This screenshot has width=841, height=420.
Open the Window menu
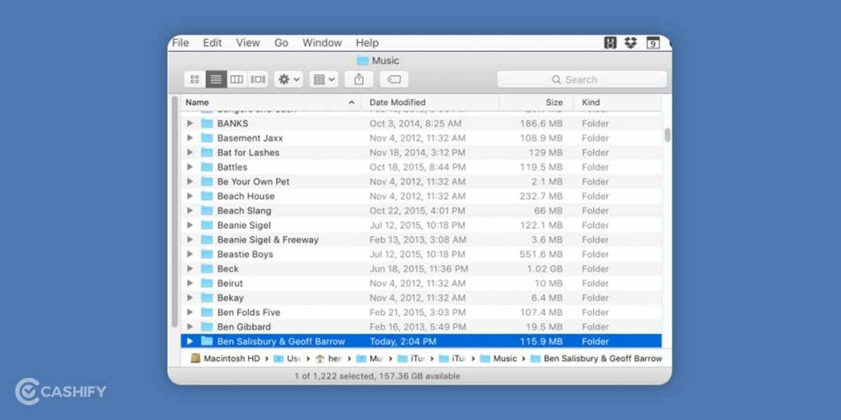(x=322, y=43)
